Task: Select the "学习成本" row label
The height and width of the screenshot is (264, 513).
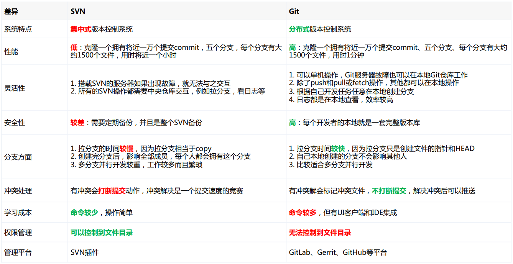Action: [x=18, y=213]
